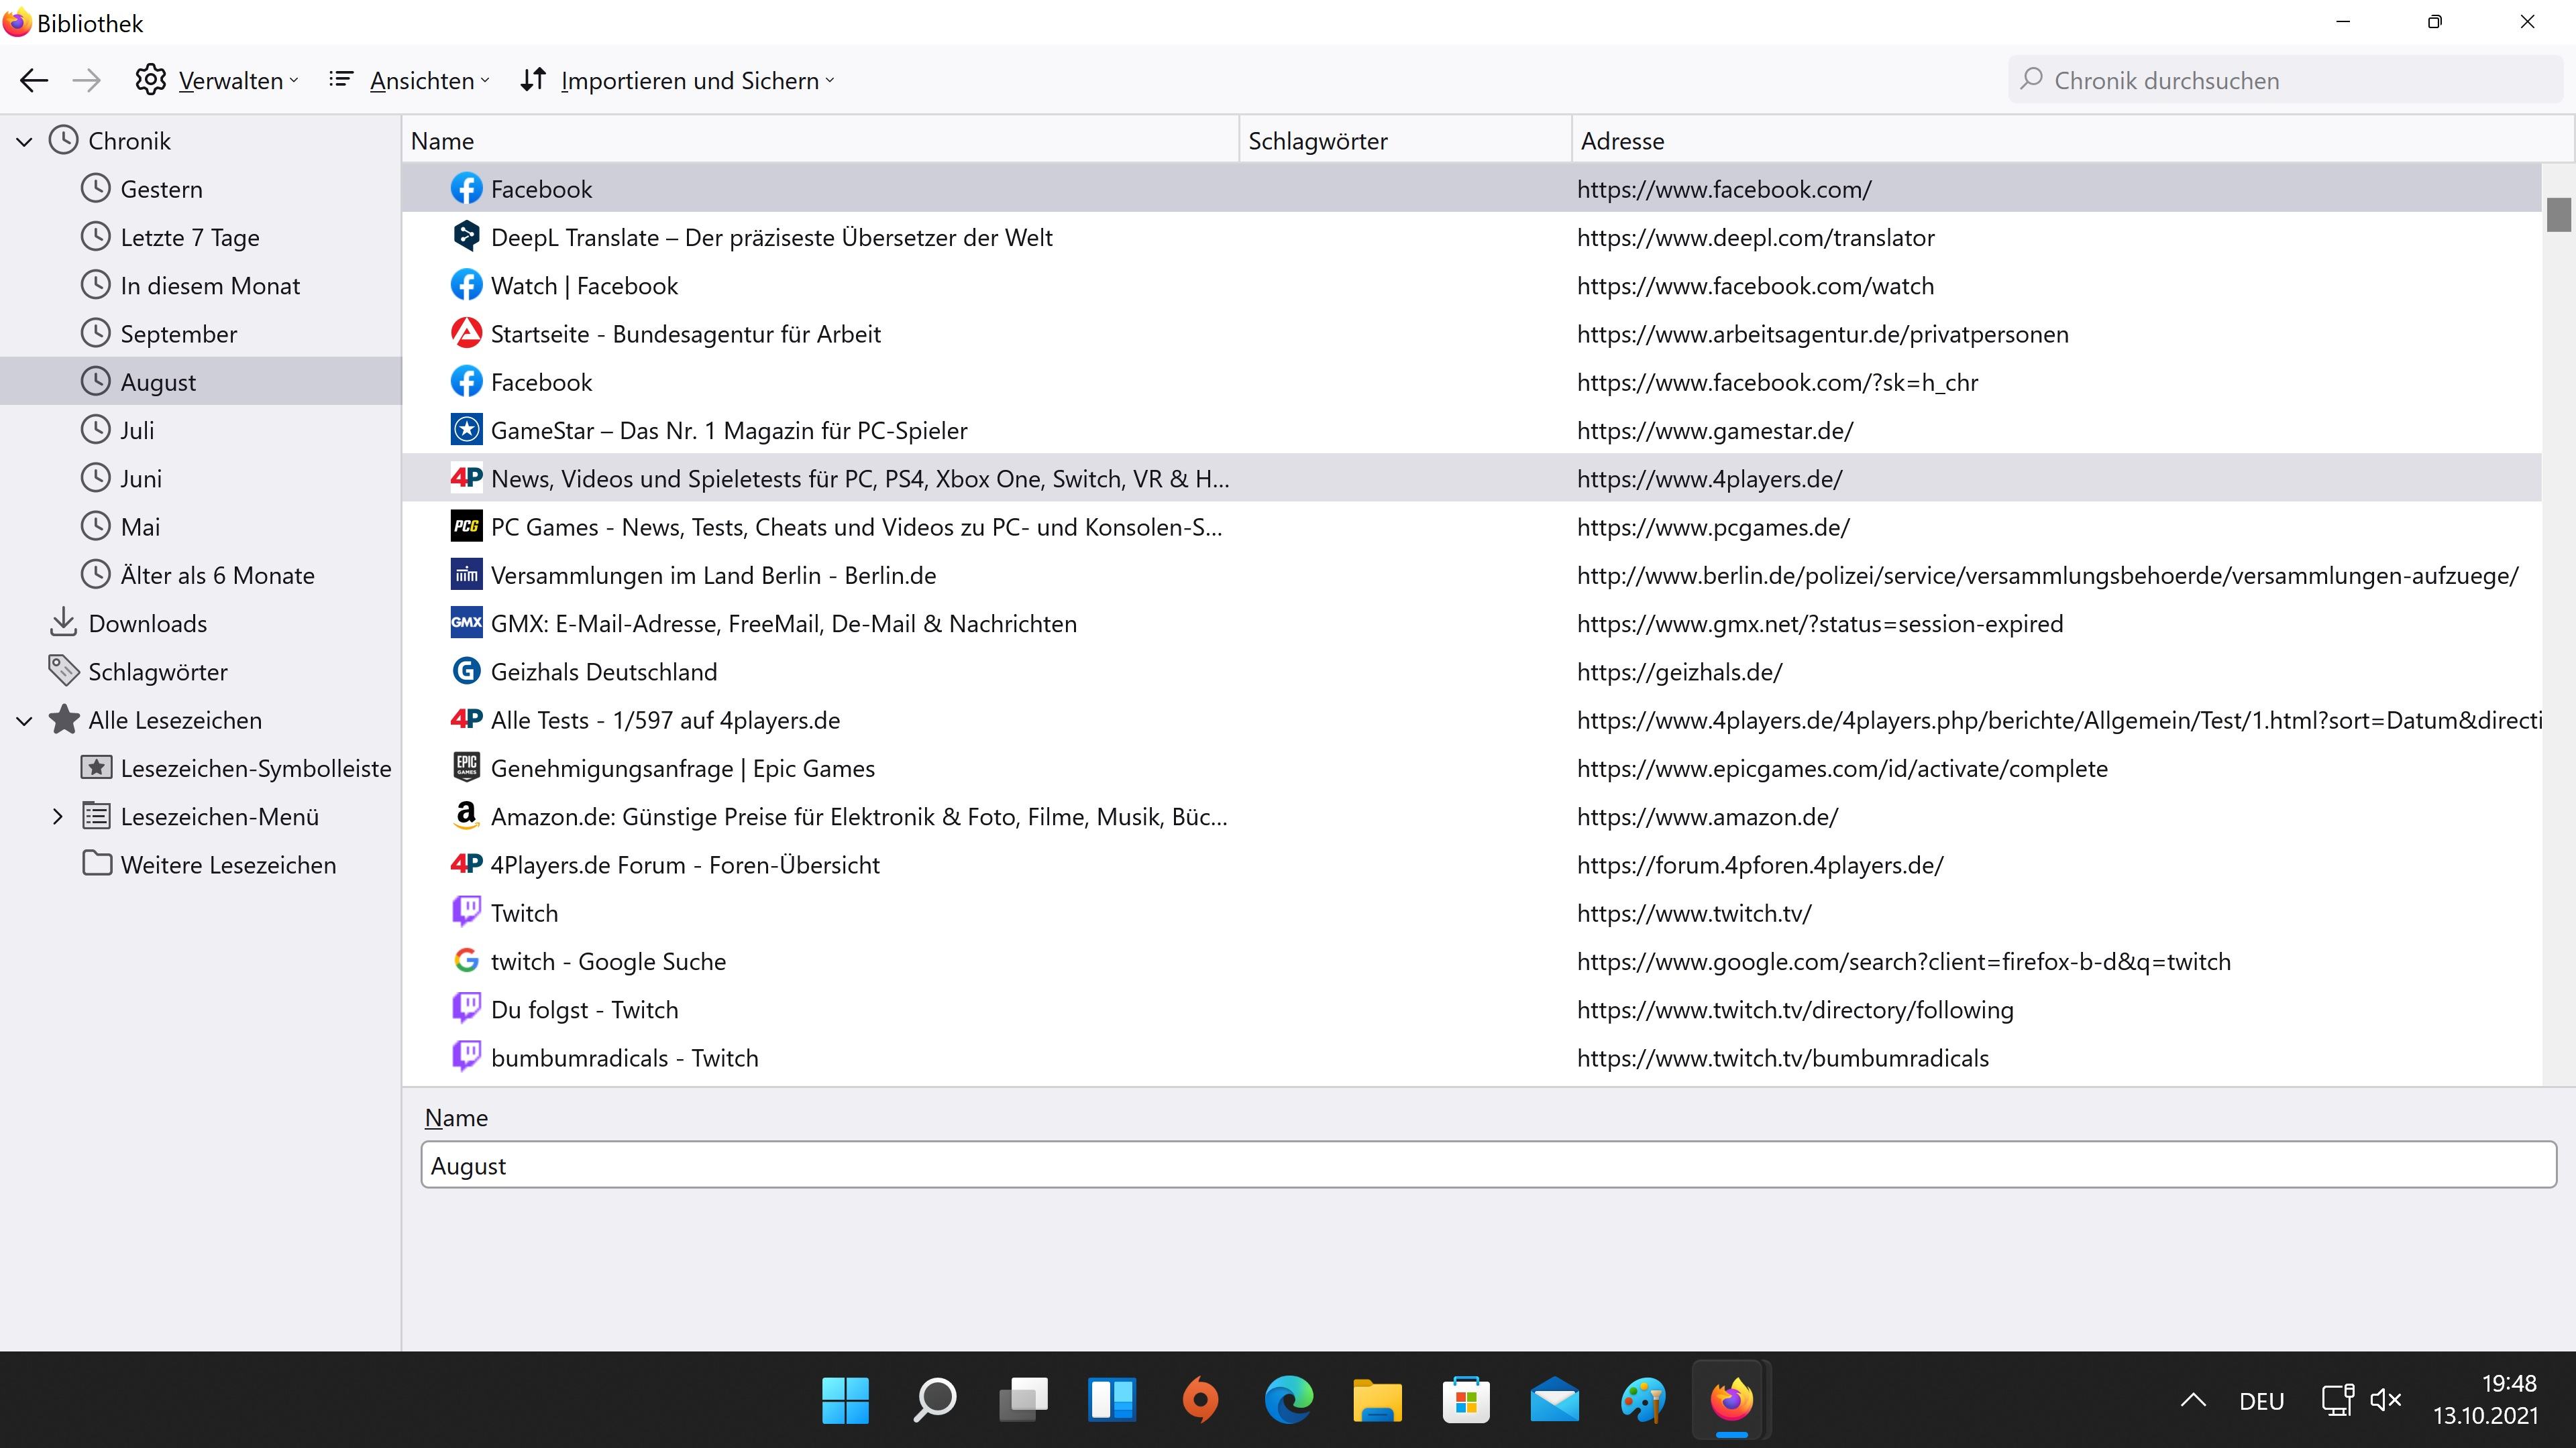The image size is (2576, 1448).
Task: Select the 4Players.de Forum entry
Action: [1472, 865]
